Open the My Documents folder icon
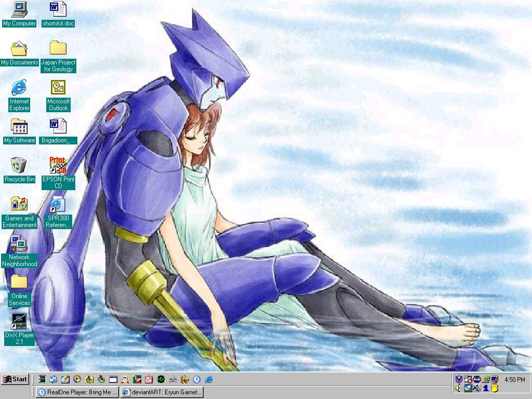532x399 pixels. 19,54
